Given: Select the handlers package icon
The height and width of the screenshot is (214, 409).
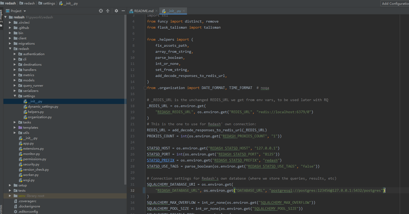Looking at the screenshot, I should (x=20, y=70).
